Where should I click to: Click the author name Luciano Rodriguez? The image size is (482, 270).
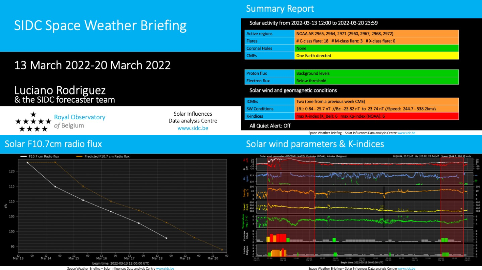60,90
